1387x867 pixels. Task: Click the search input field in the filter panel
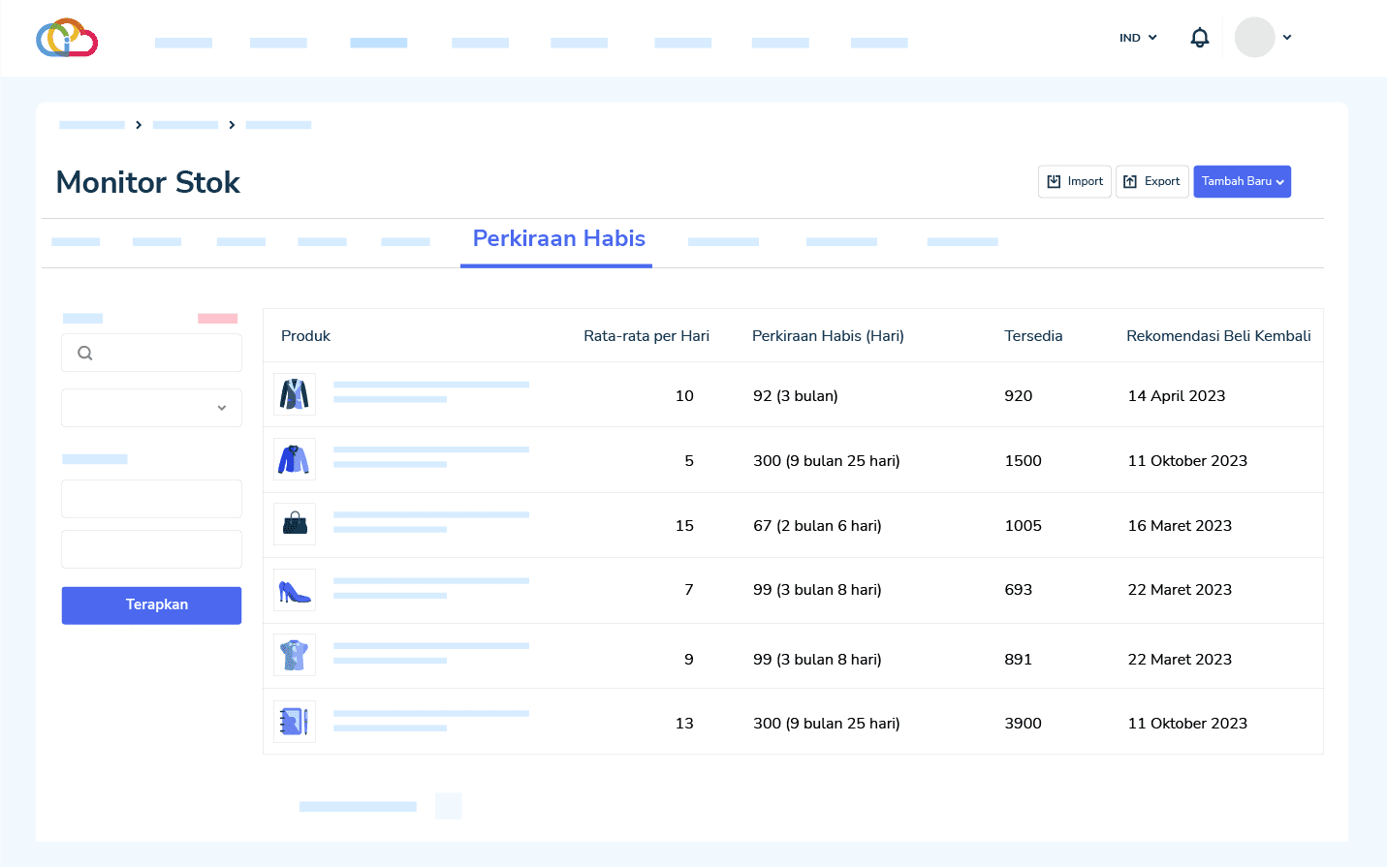[x=165, y=354]
